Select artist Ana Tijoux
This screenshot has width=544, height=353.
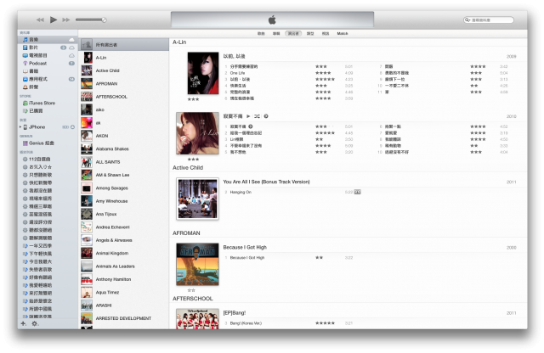coord(124,214)
